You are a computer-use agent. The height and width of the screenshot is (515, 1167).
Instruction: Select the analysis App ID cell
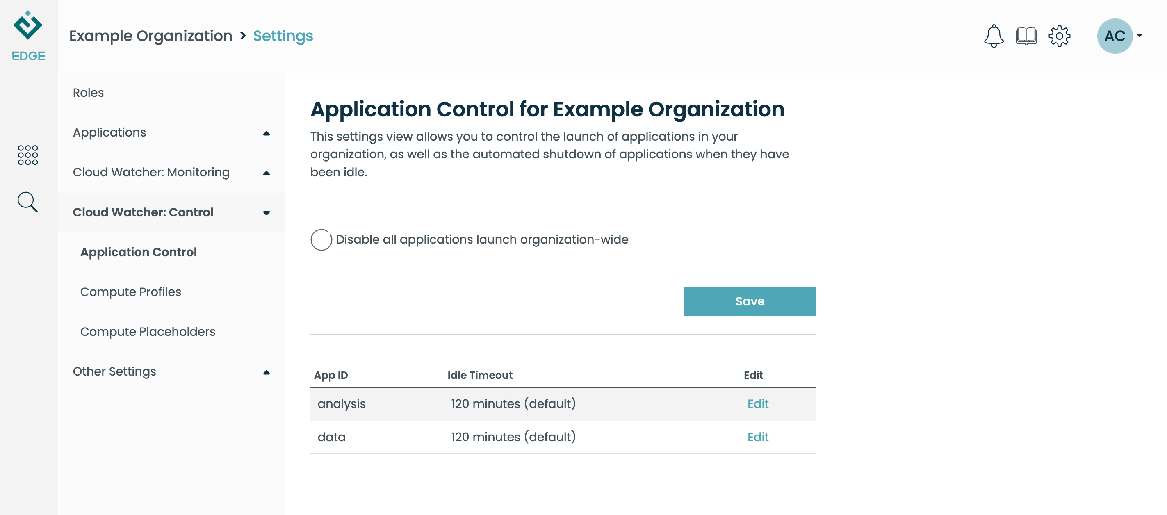pyautogui.click(x=342, y=403)
